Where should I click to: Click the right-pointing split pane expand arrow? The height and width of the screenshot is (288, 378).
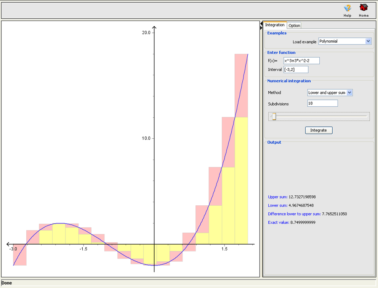pos(261,28)
